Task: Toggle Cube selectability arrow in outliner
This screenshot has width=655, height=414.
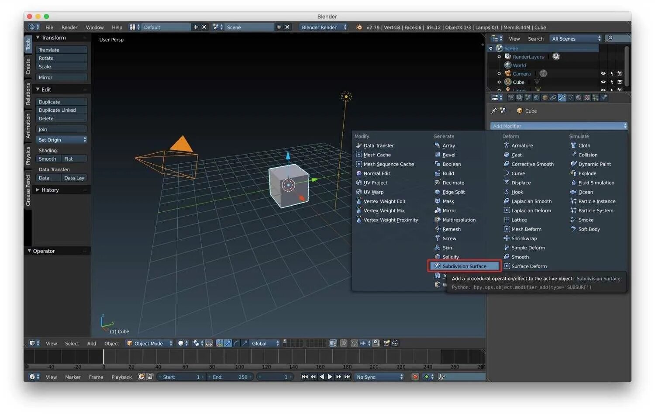Action: pyautogui.click(x=612, y=82)
